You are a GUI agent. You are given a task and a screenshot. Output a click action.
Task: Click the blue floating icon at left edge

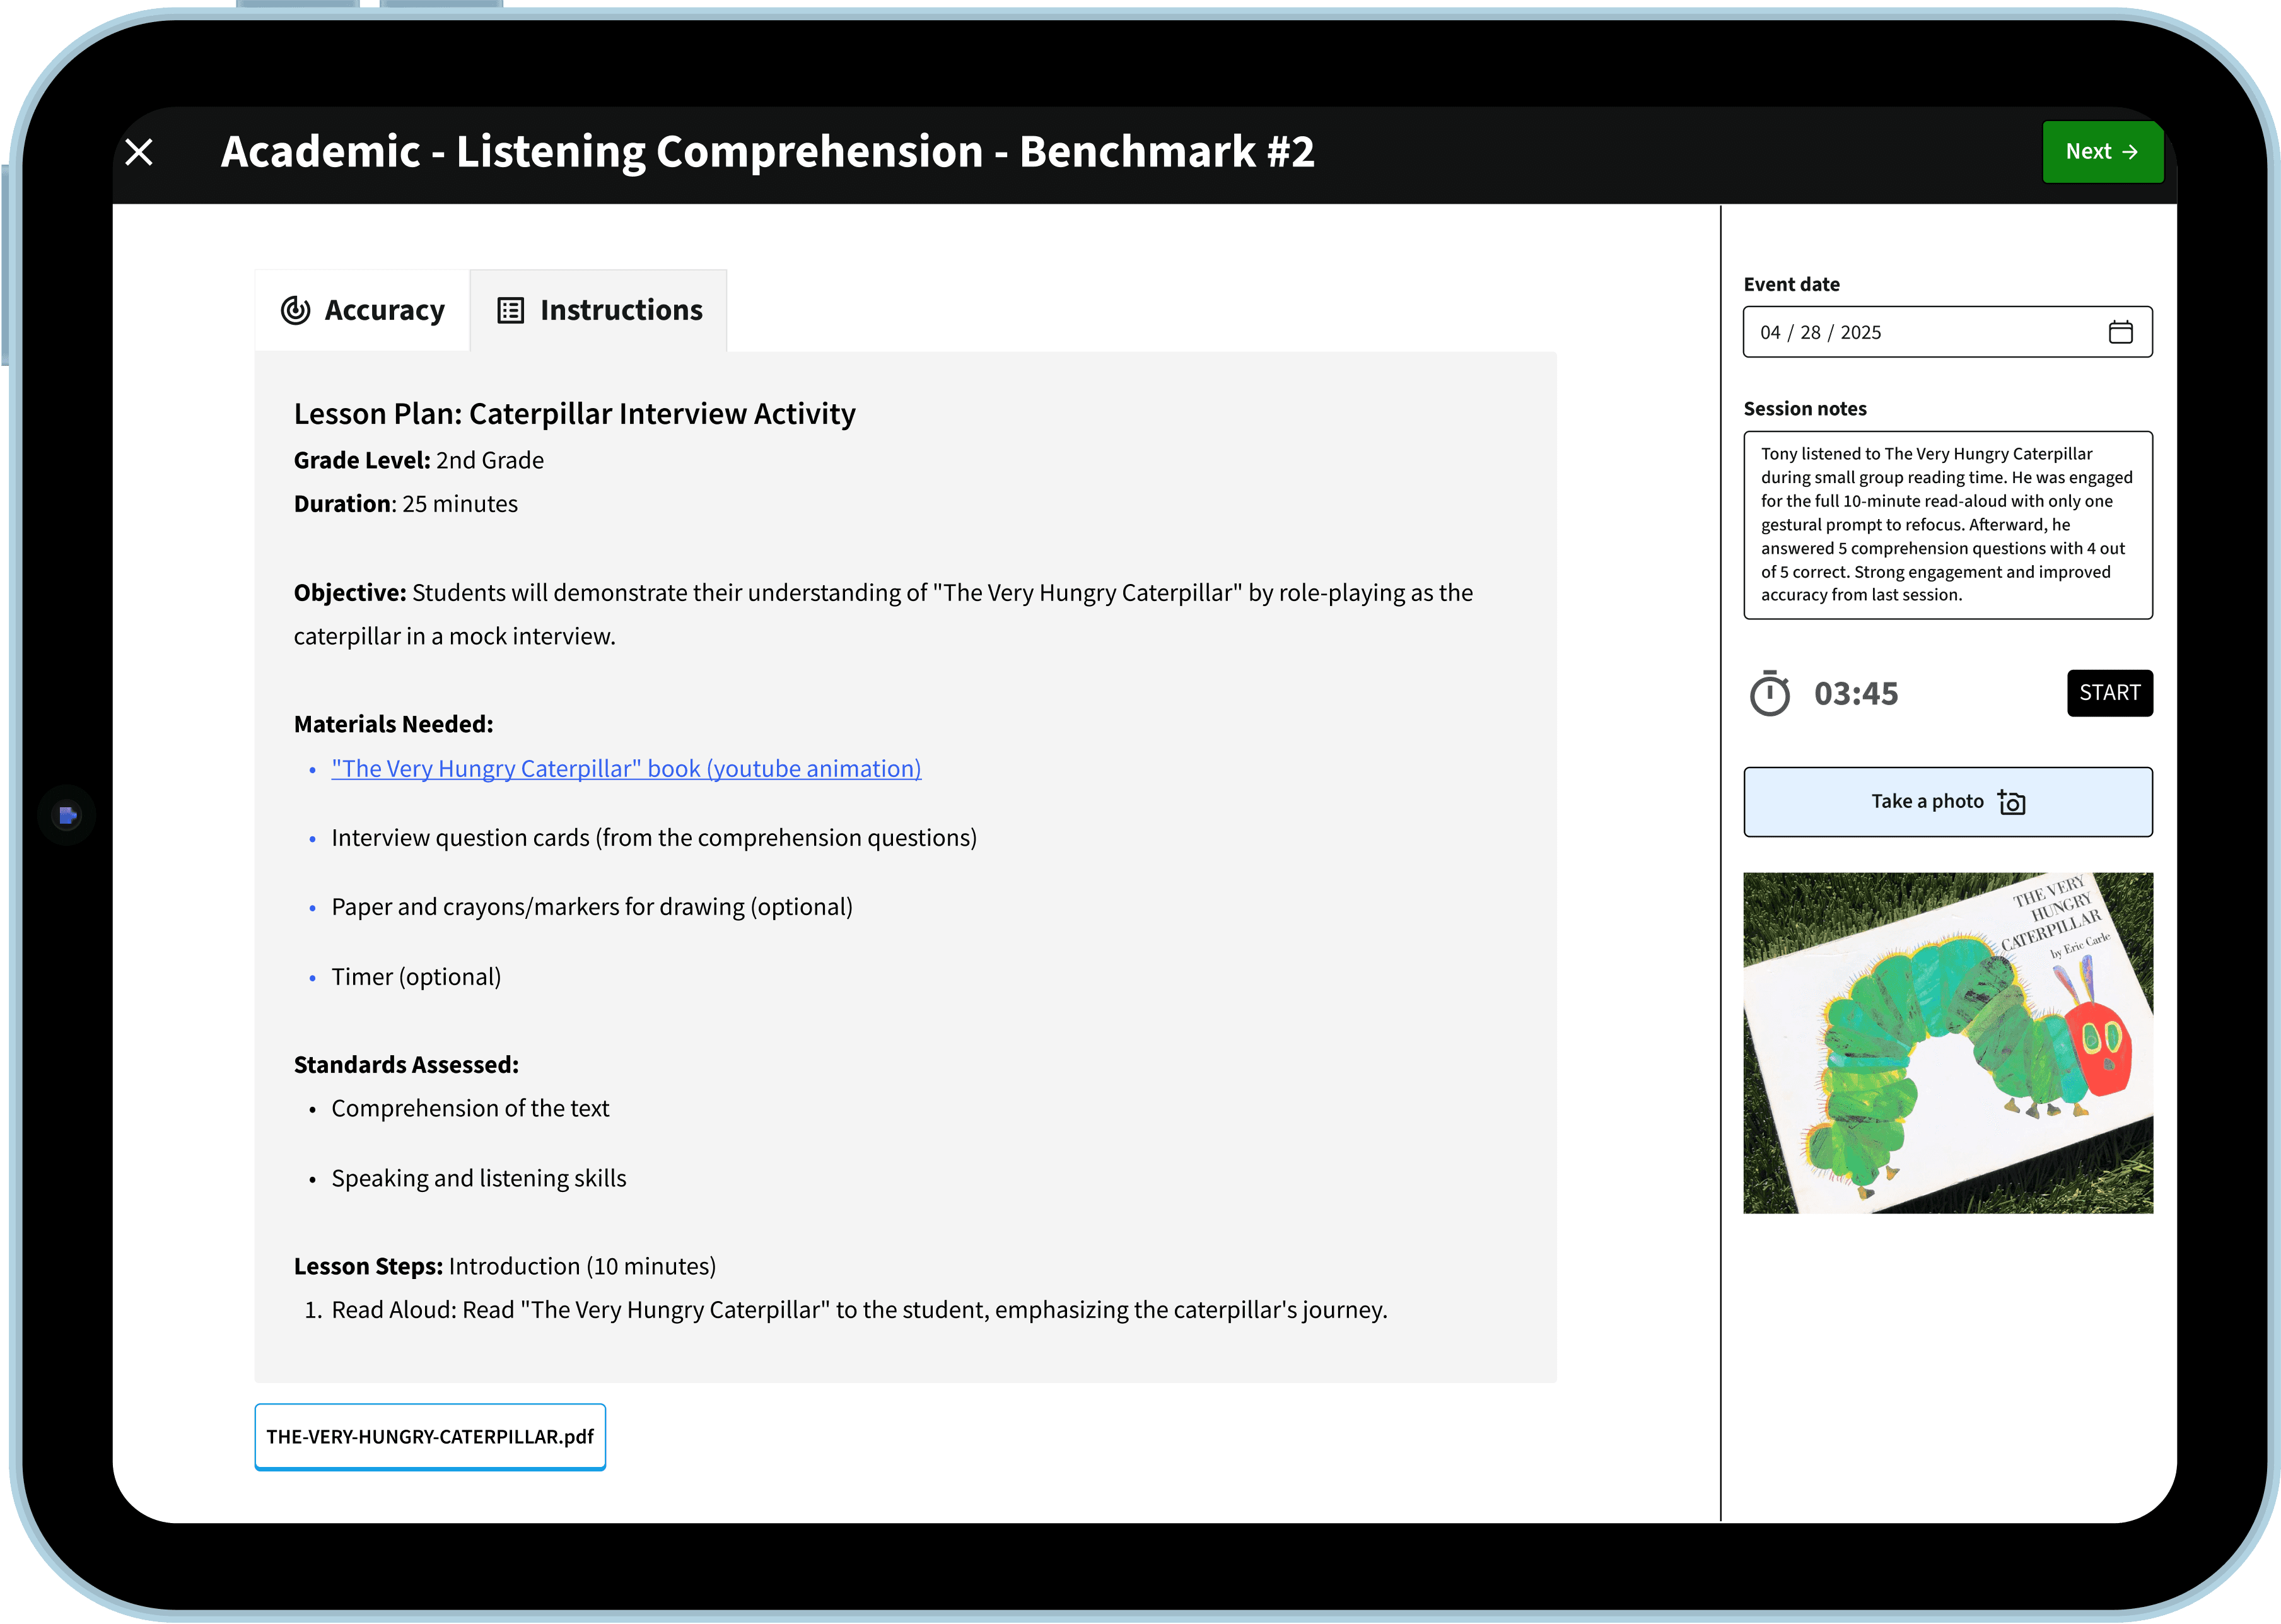[x=67, y=816]
